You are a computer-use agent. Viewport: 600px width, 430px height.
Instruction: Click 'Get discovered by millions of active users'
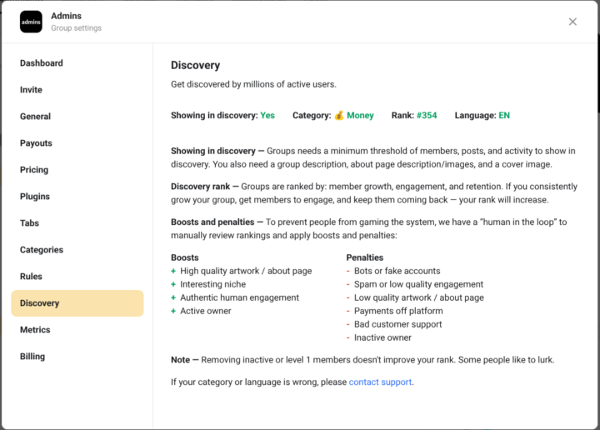click(253, 84)
